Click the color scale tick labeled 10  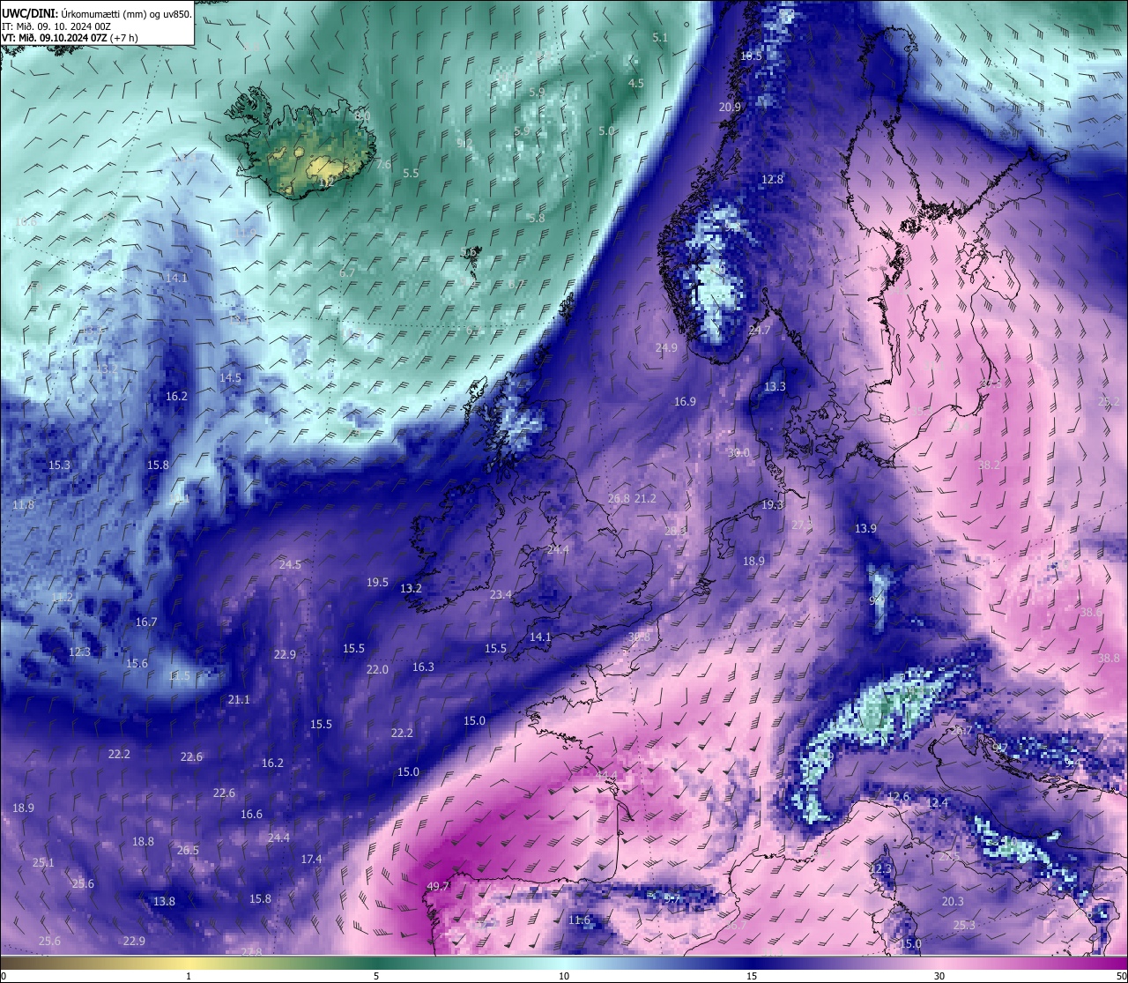[564, 976]
